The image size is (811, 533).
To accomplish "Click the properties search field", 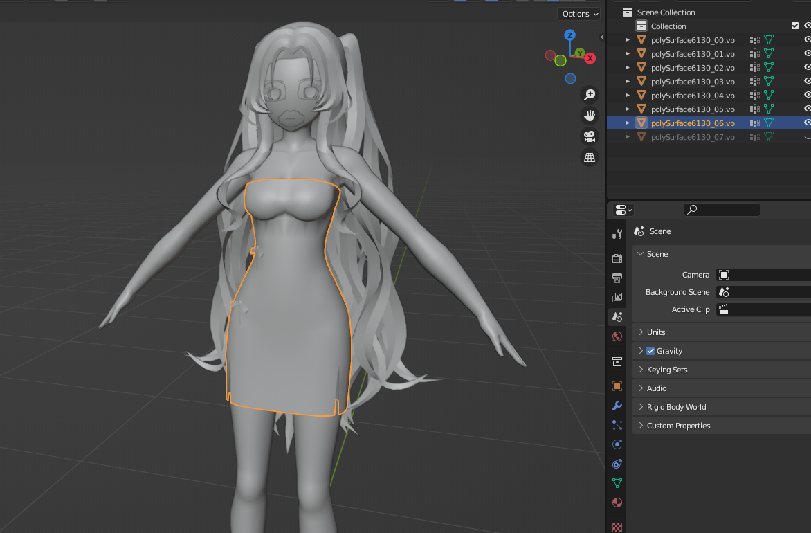I will [722, 210].
